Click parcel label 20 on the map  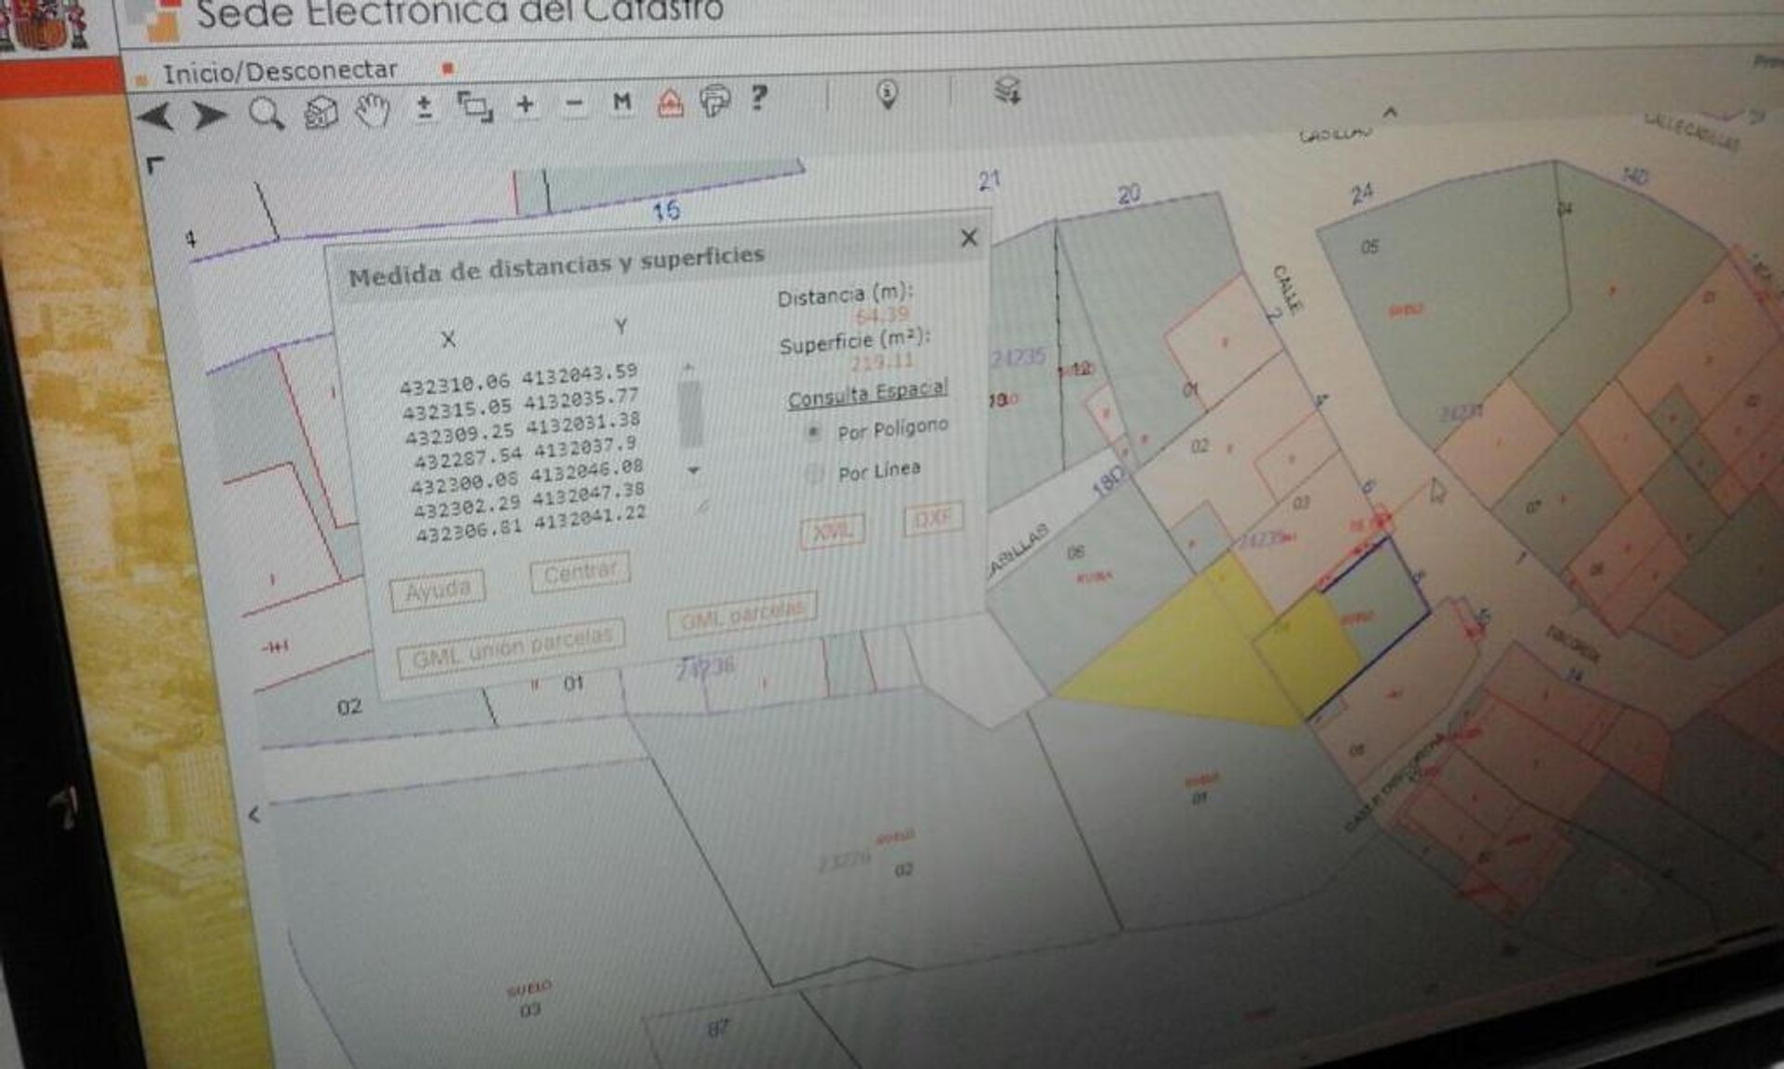(x=1129, y=194)
